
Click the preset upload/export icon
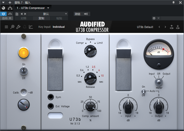click(x=172, y=27)
